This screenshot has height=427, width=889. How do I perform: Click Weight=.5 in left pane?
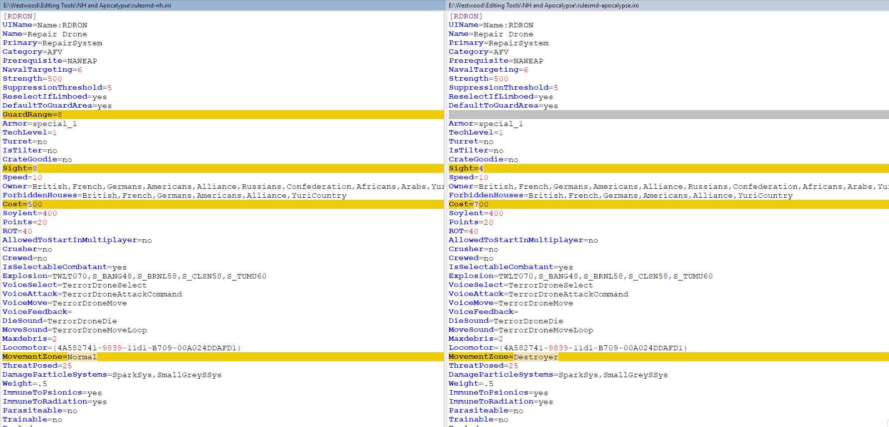click(25, 384)
